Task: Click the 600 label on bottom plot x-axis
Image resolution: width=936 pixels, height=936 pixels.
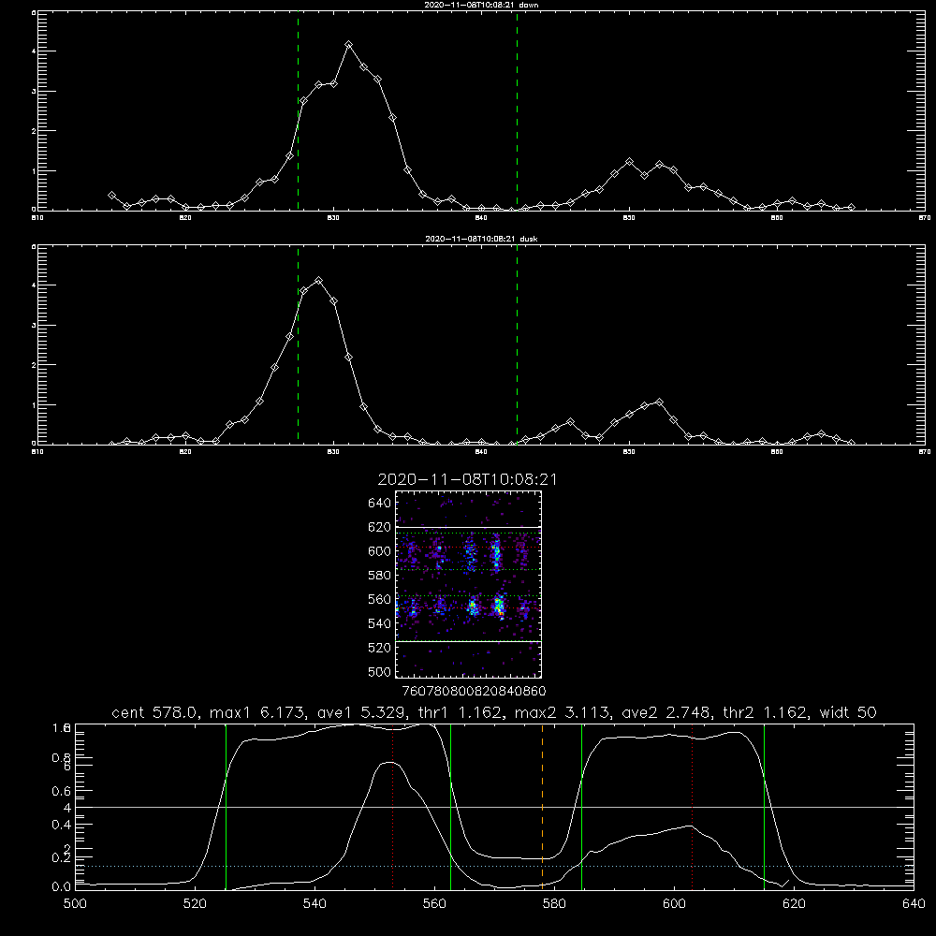Action: pyautogui.click(x=674, y=903)
